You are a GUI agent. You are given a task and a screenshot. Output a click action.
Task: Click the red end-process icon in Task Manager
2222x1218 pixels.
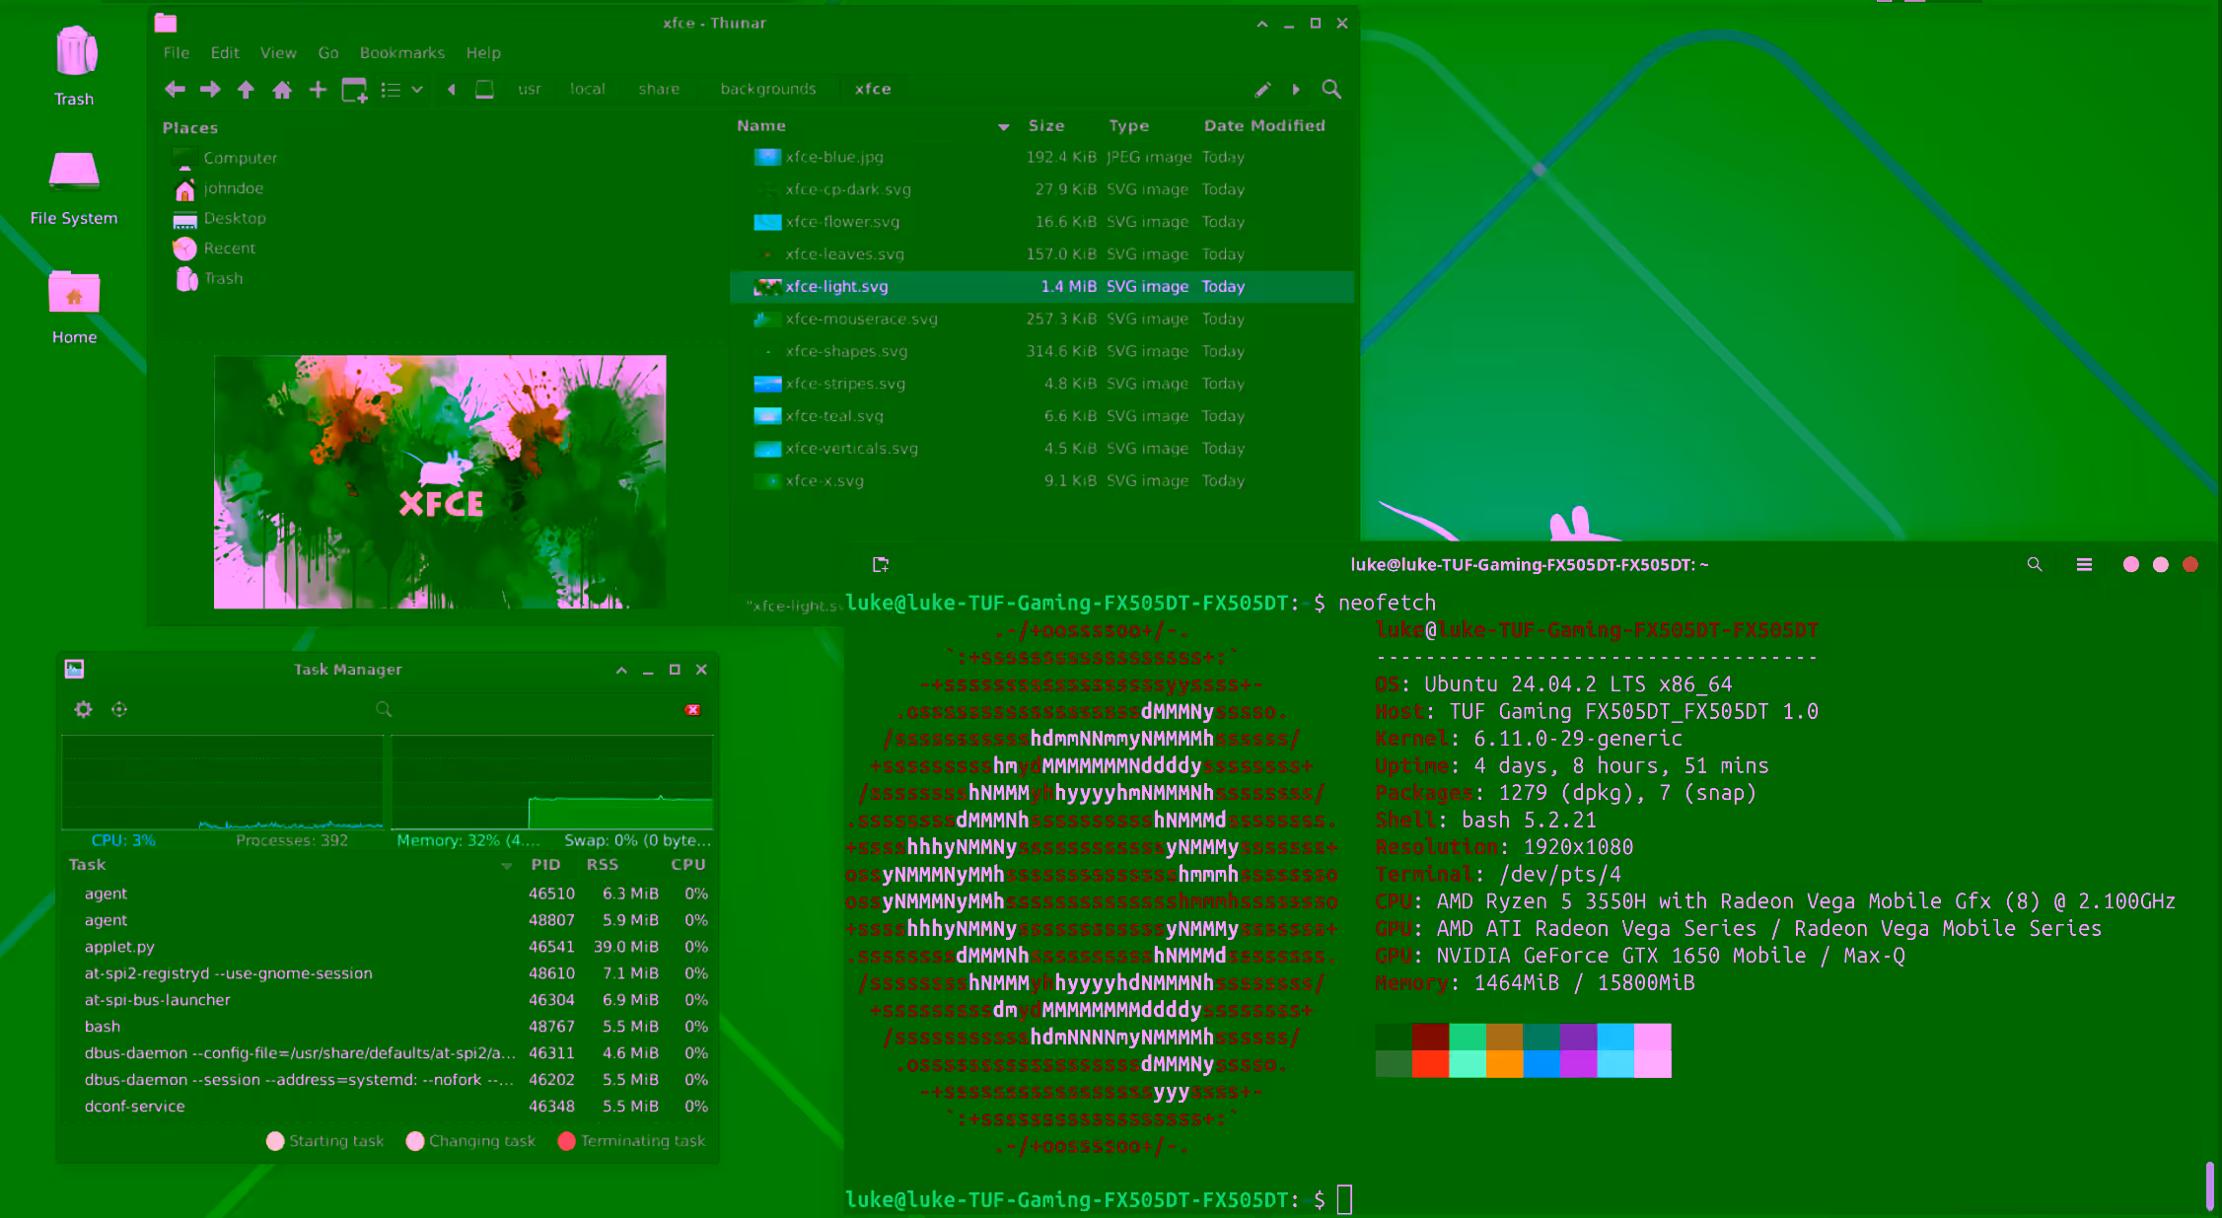point(693,709)
